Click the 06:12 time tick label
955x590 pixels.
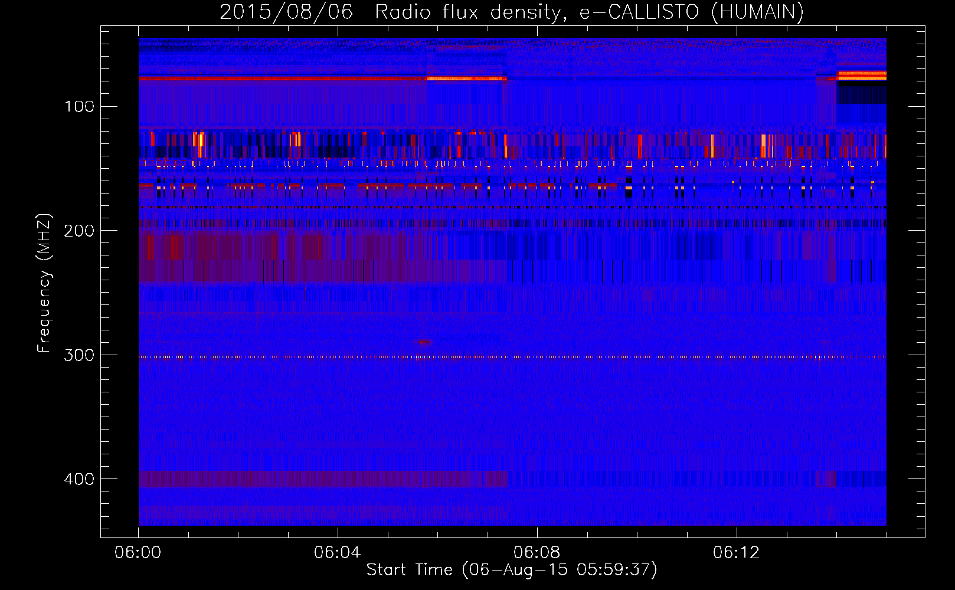coord(737,553)
